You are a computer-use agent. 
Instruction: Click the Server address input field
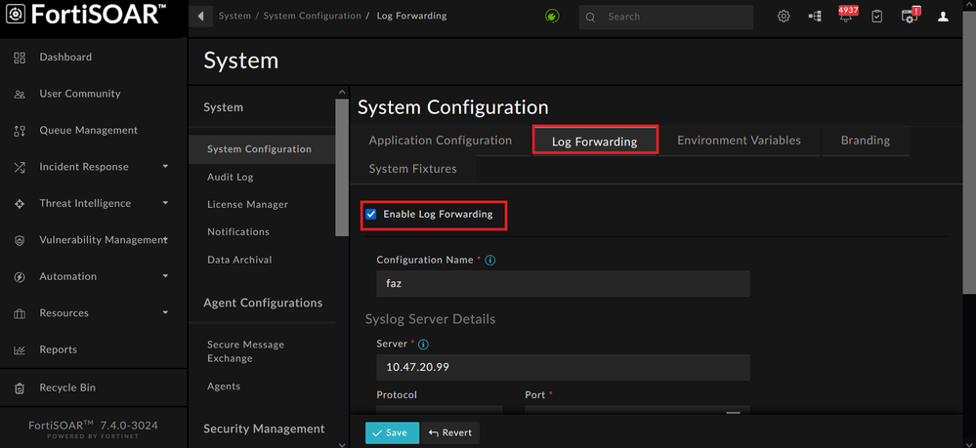click(563, 368)
